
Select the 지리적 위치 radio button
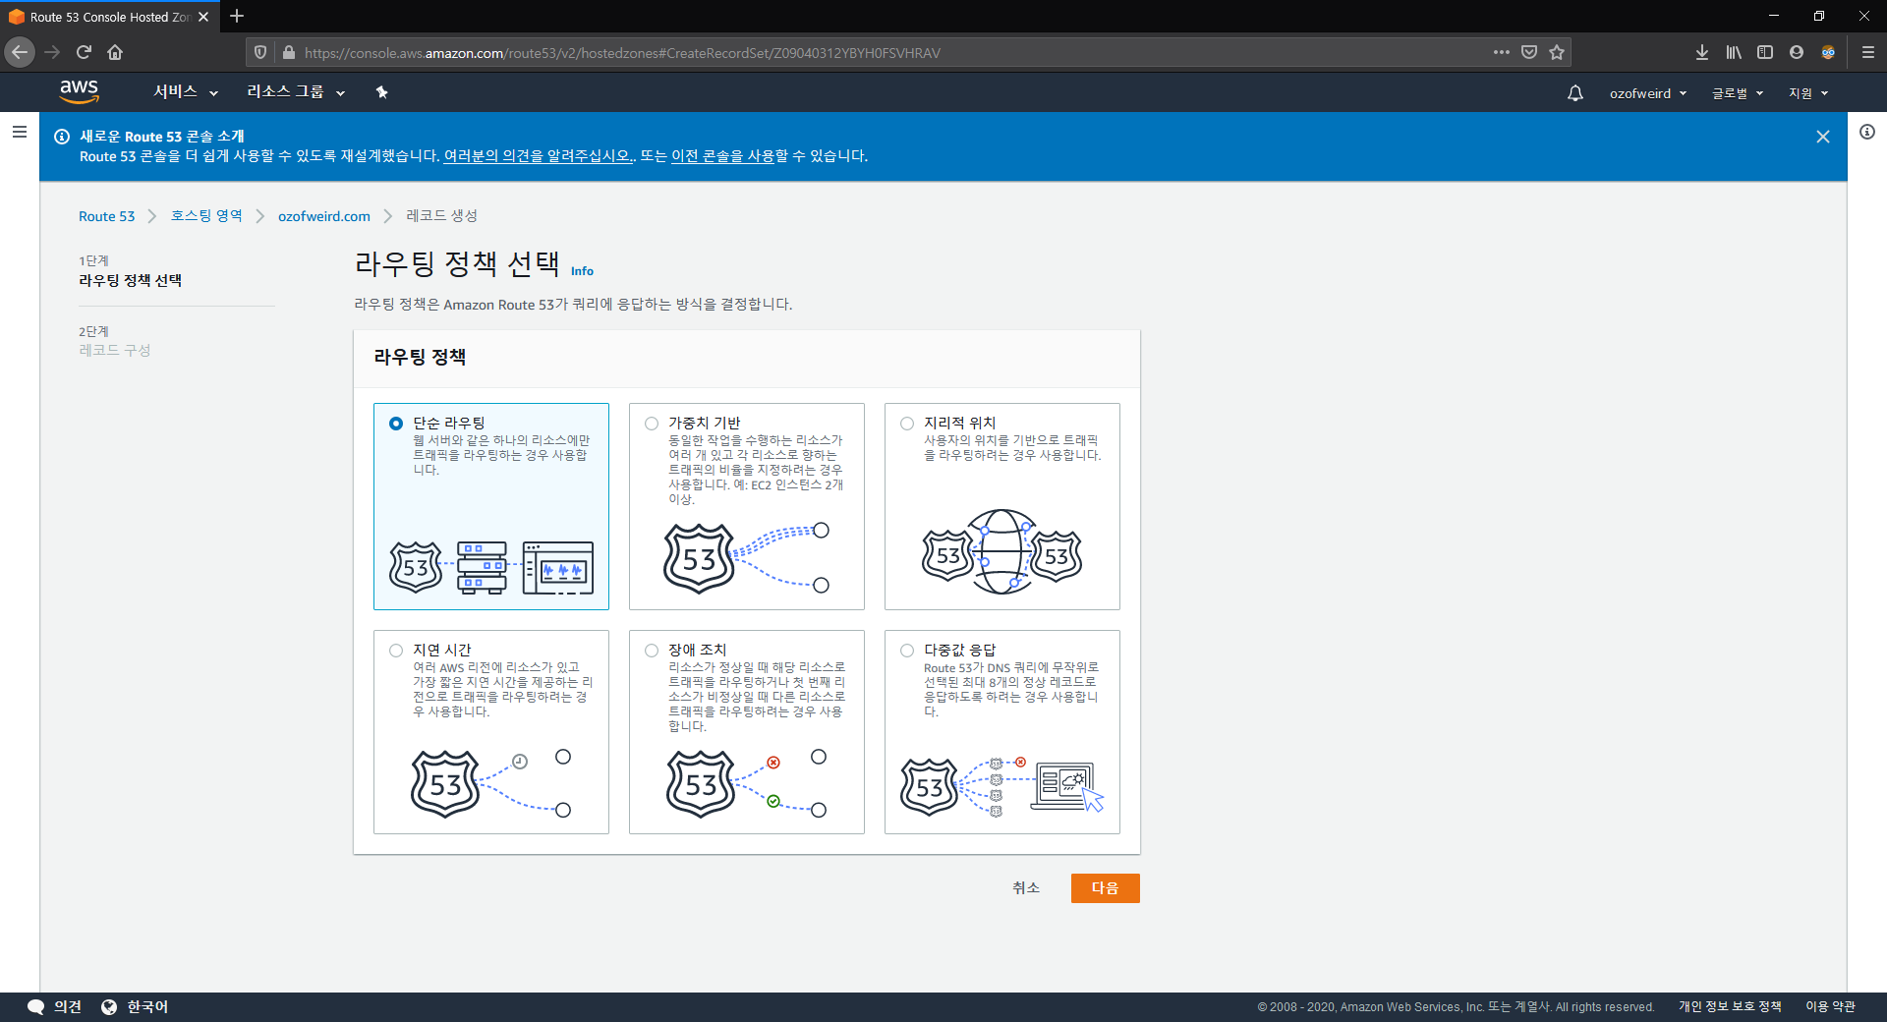point(907,424)
